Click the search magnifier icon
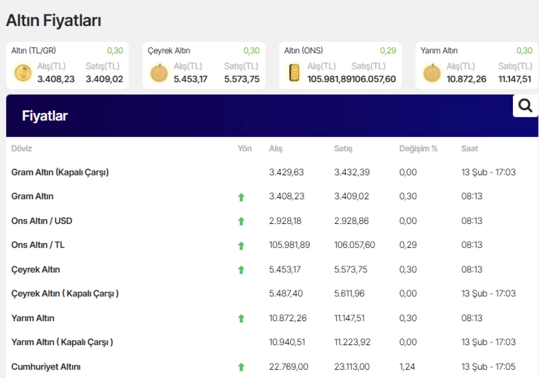This screenshot has height=378, width=539. click(525, 106)
